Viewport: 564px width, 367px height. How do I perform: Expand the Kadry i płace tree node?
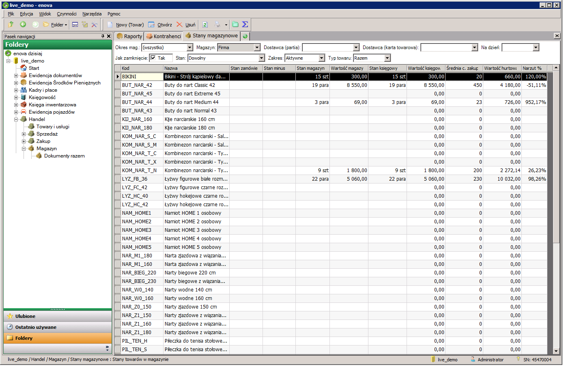[16, 90]
